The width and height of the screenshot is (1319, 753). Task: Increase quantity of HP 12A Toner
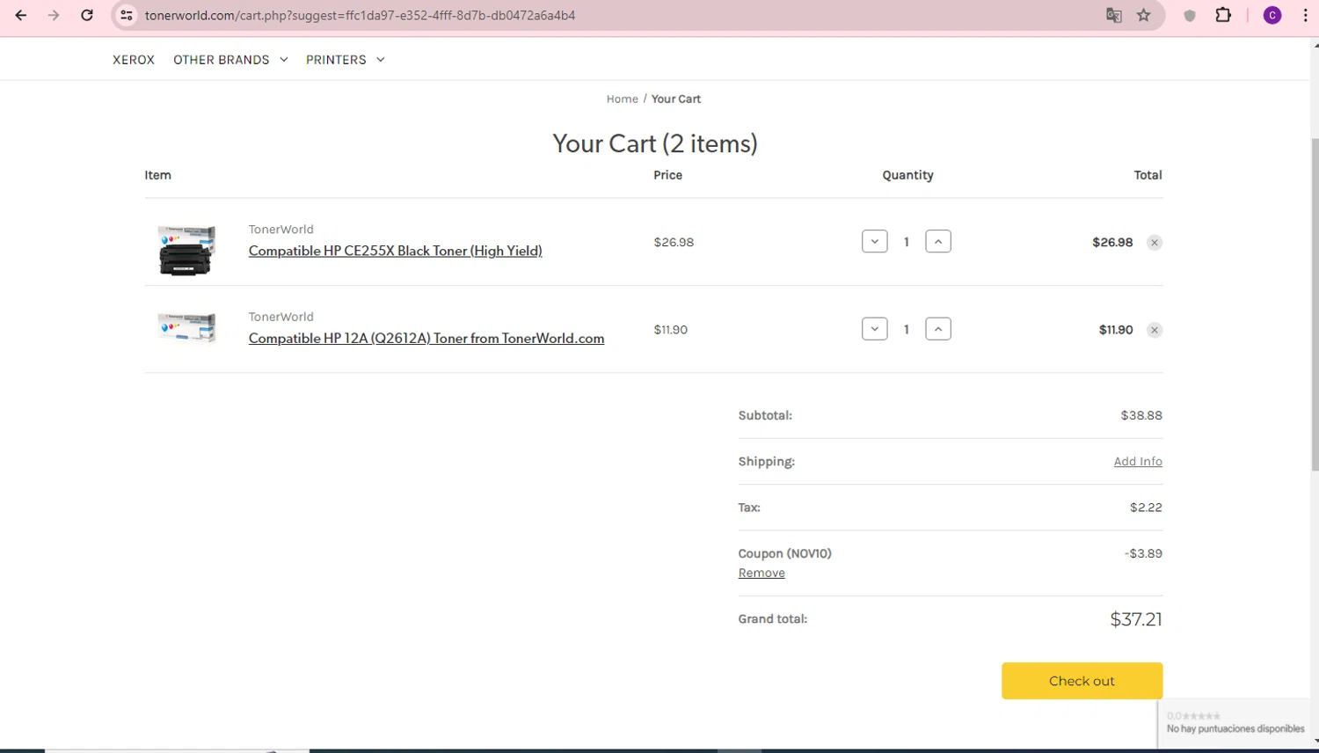click(938, 329)
